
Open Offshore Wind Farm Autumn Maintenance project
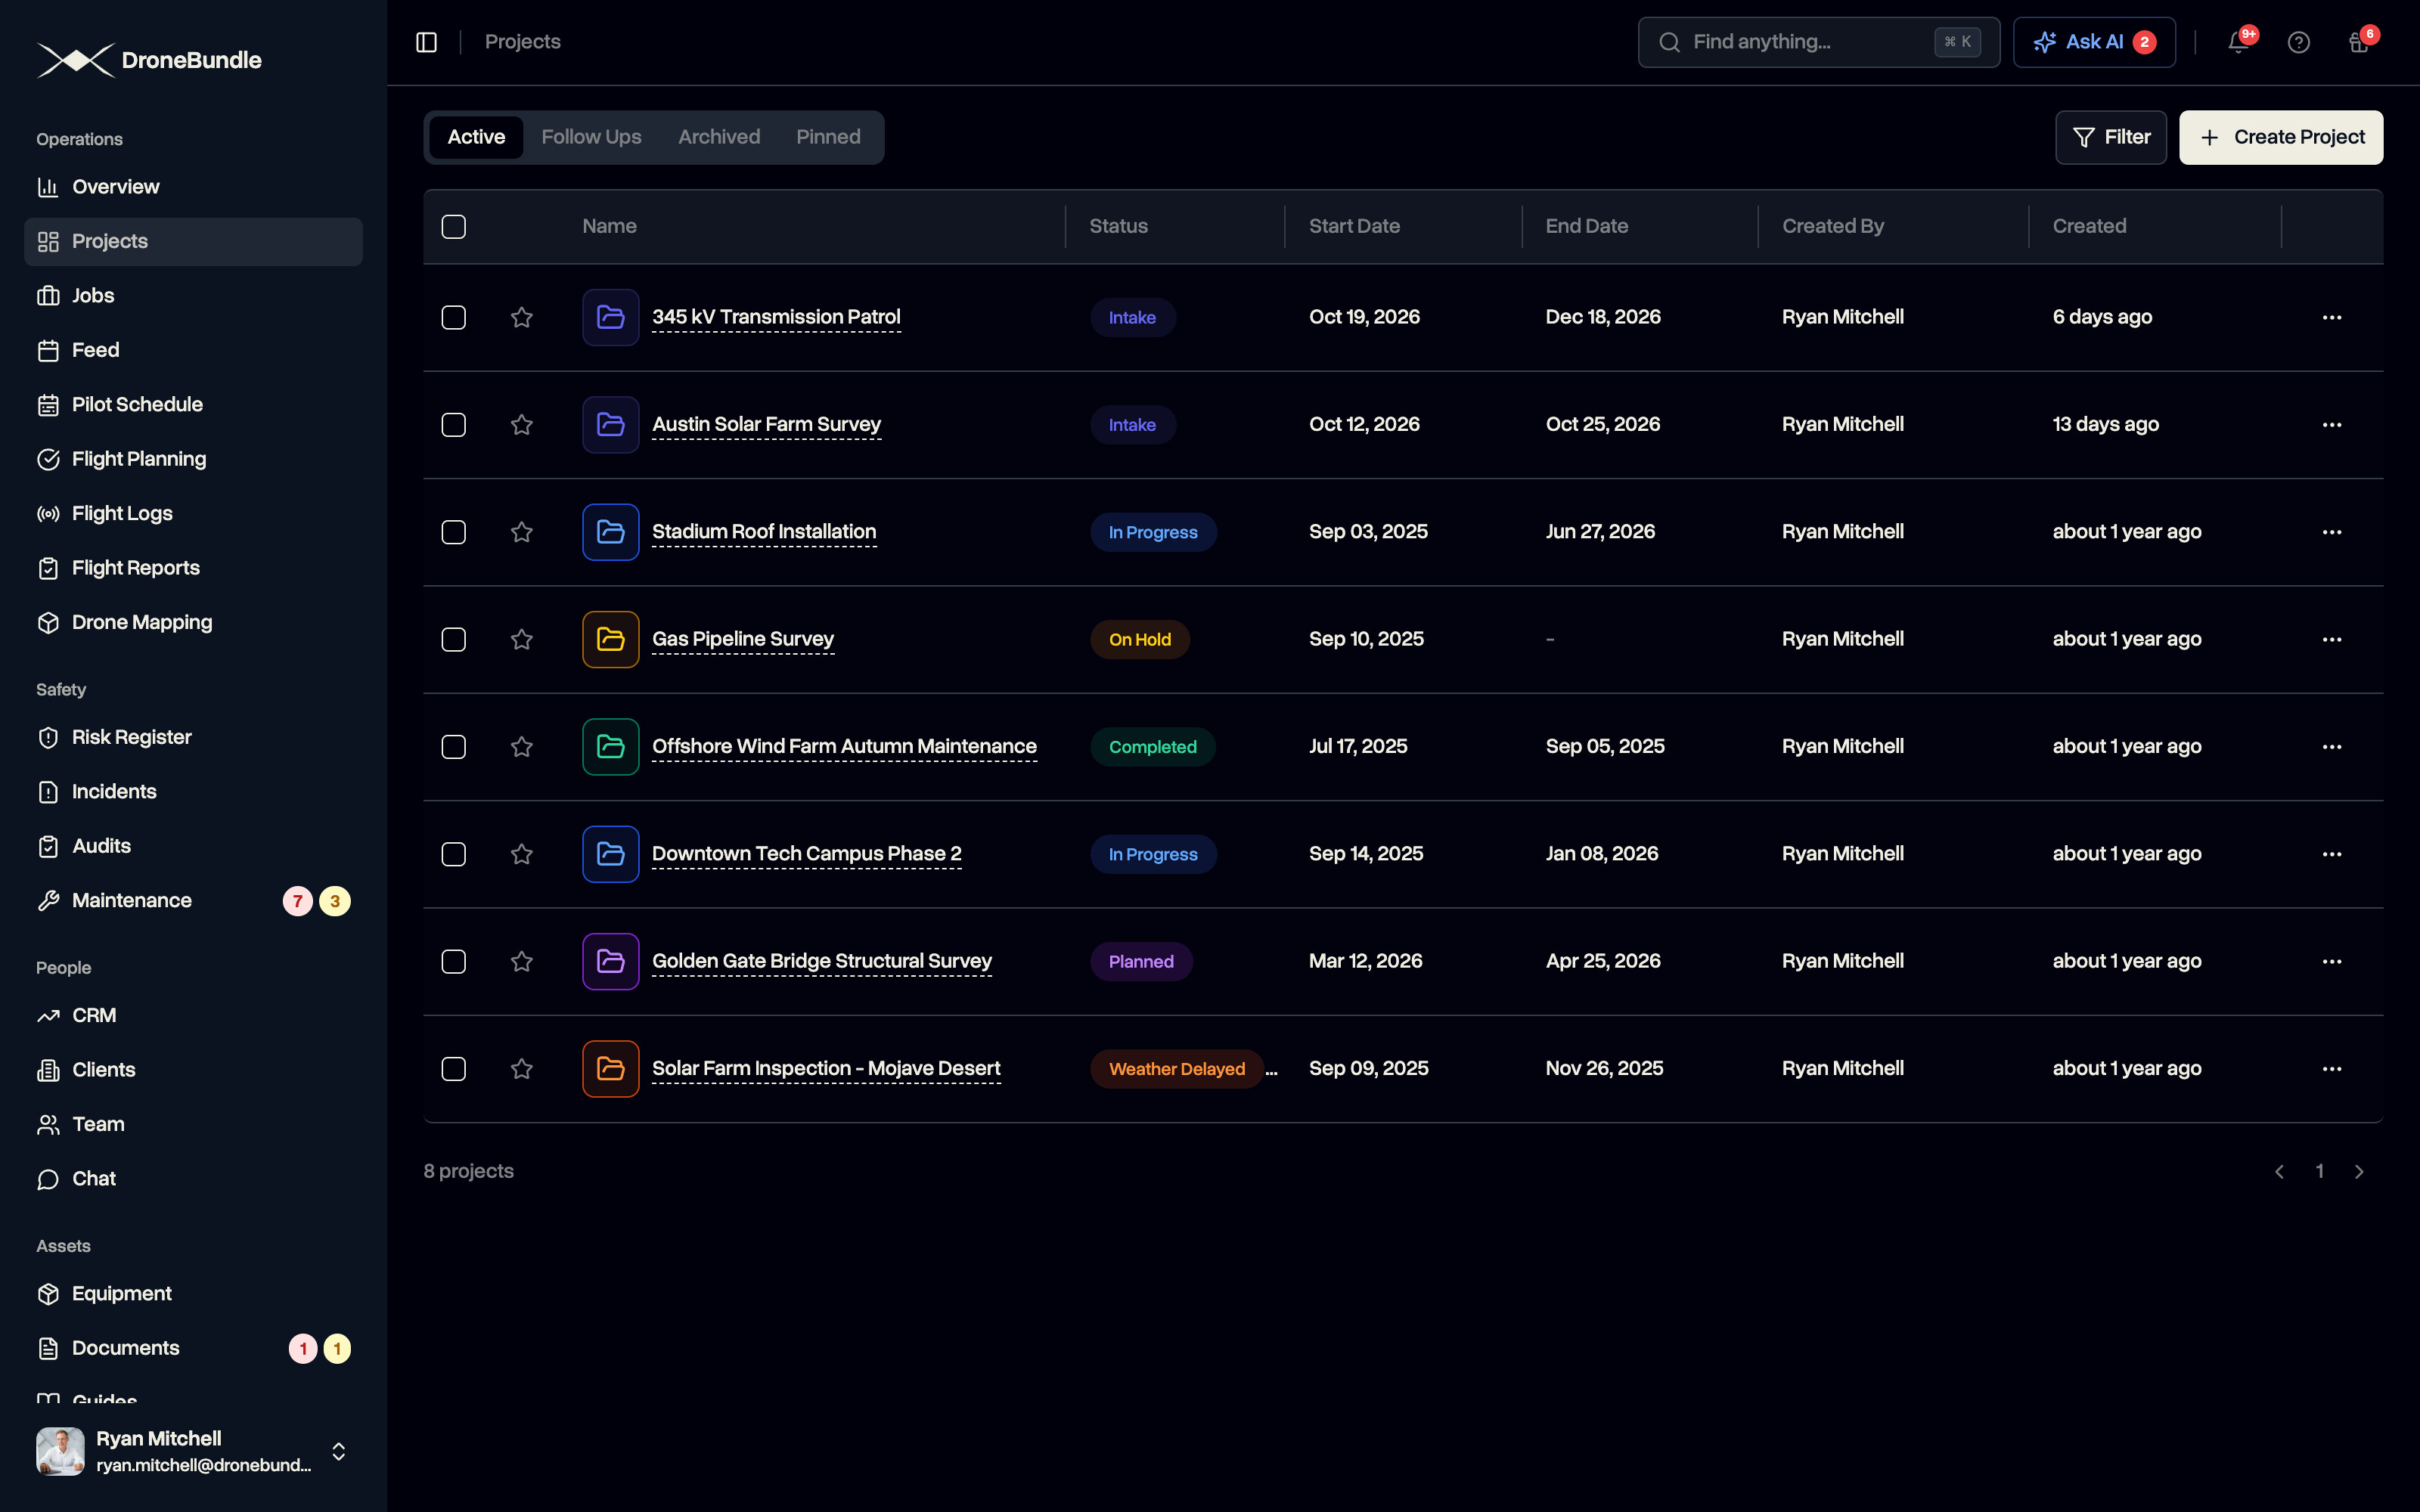[x=844, y=747]
